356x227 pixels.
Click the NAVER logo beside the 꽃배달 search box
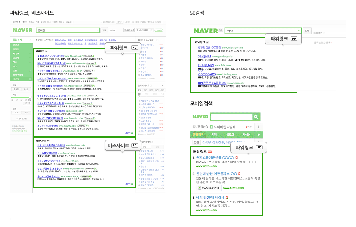click(x=23, y=30)
